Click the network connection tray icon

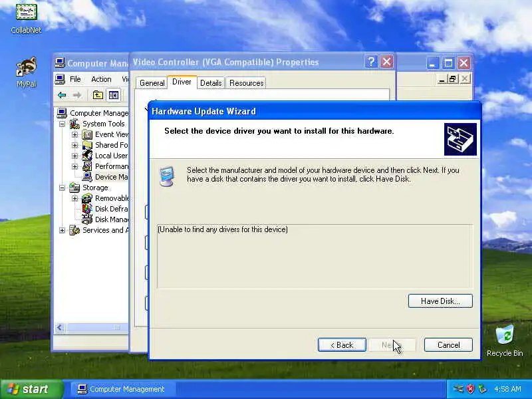point(458,389)
